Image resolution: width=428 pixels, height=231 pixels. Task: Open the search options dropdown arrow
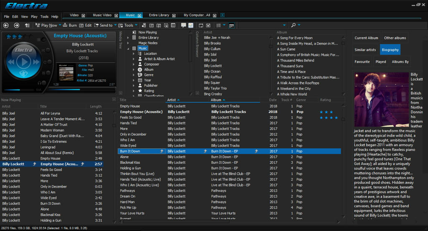[x=299, y=25]
